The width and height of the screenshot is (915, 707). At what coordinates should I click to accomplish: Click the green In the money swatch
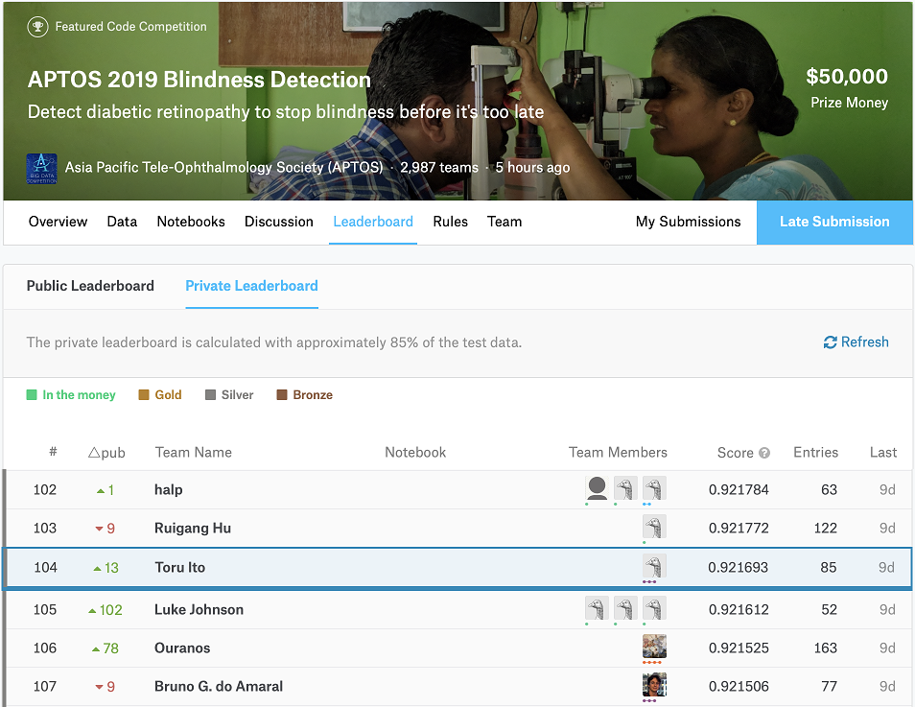(x=32, y=395)
